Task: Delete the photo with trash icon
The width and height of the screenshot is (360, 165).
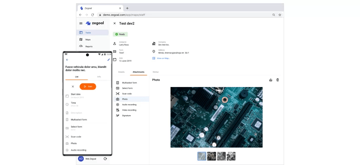Action: 278,80
